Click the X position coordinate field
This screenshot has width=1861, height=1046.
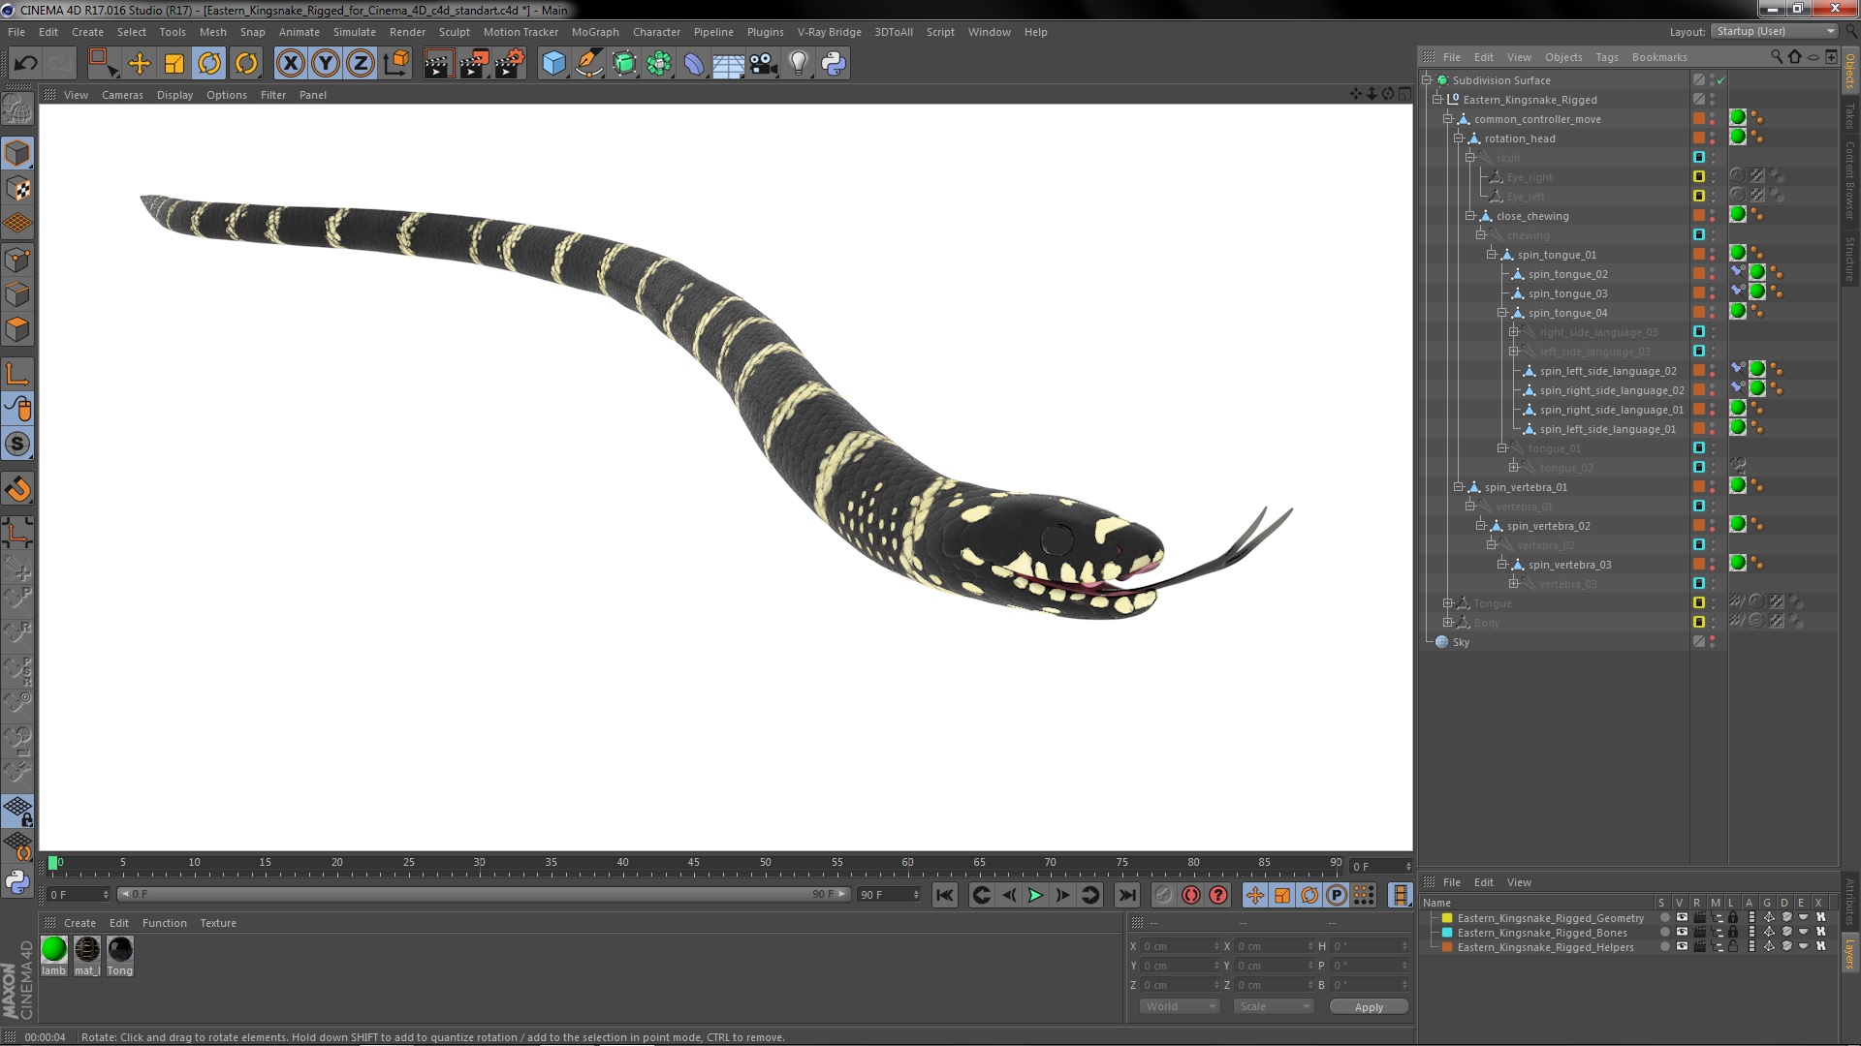click(x=1178, y=946)
